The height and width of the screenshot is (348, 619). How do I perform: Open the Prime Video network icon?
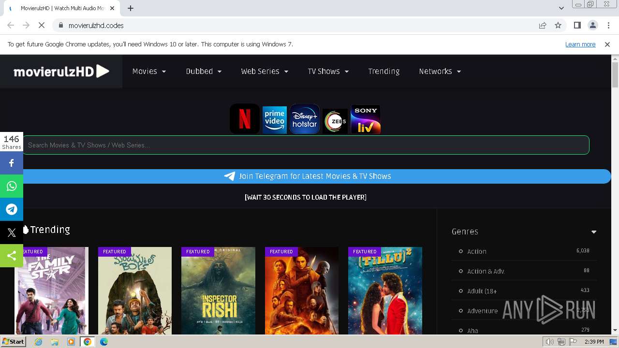tap(275, 119)
